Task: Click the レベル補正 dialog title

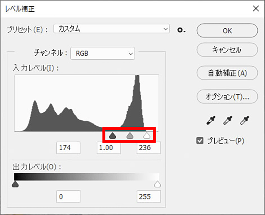Action: click(20, 9)
